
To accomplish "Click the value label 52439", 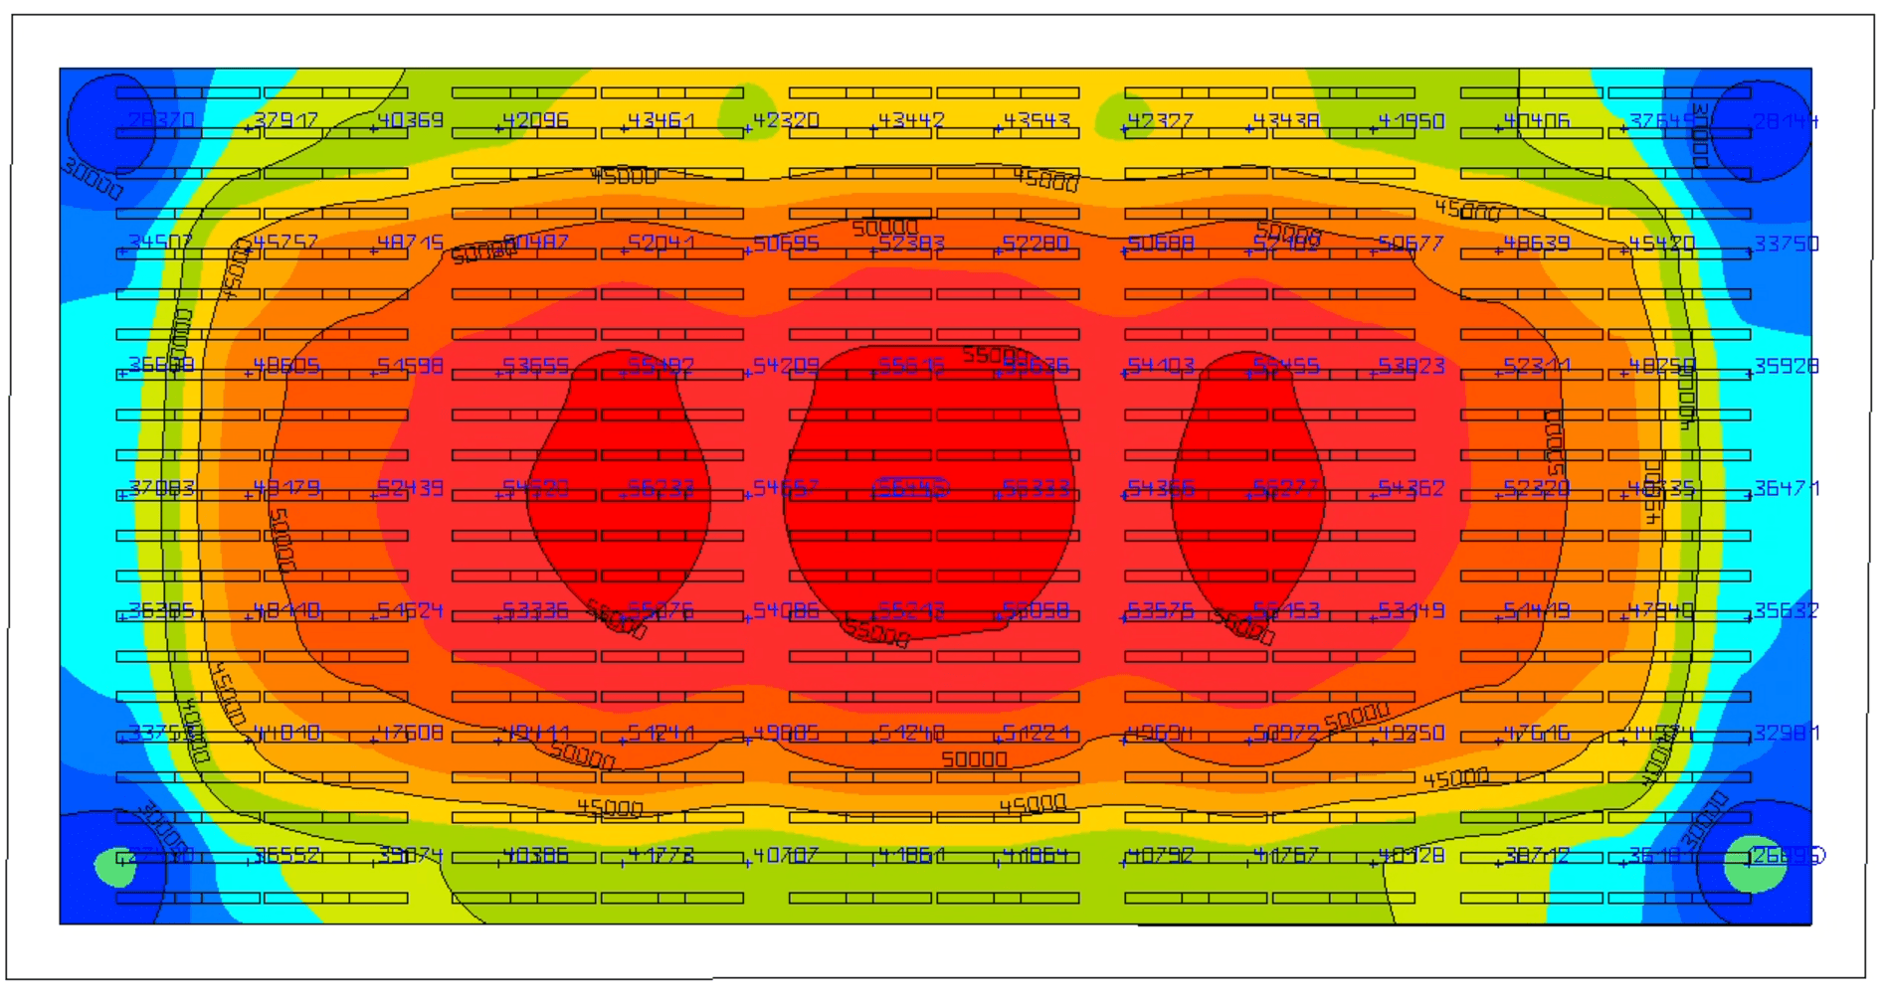I will (411, 488).
